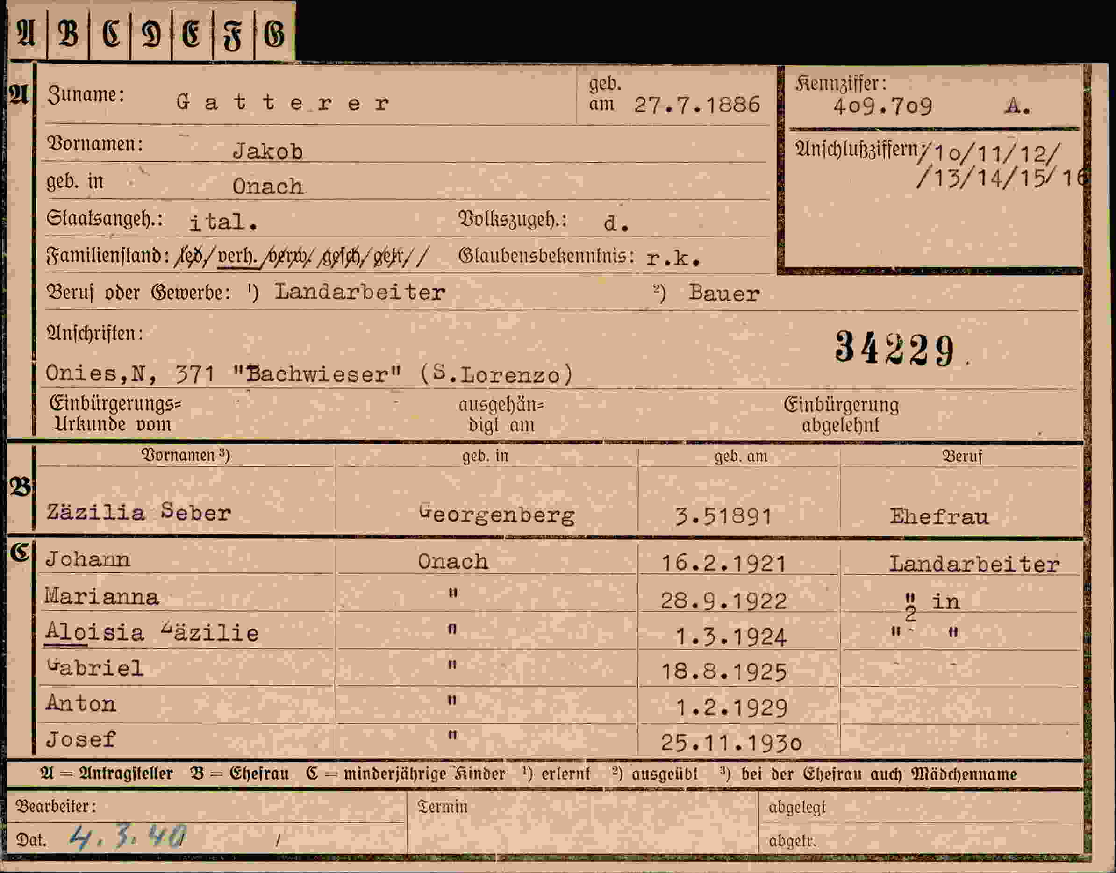
Task: Click the legend "A = Antragsteller"
Action: click(107, 773)
